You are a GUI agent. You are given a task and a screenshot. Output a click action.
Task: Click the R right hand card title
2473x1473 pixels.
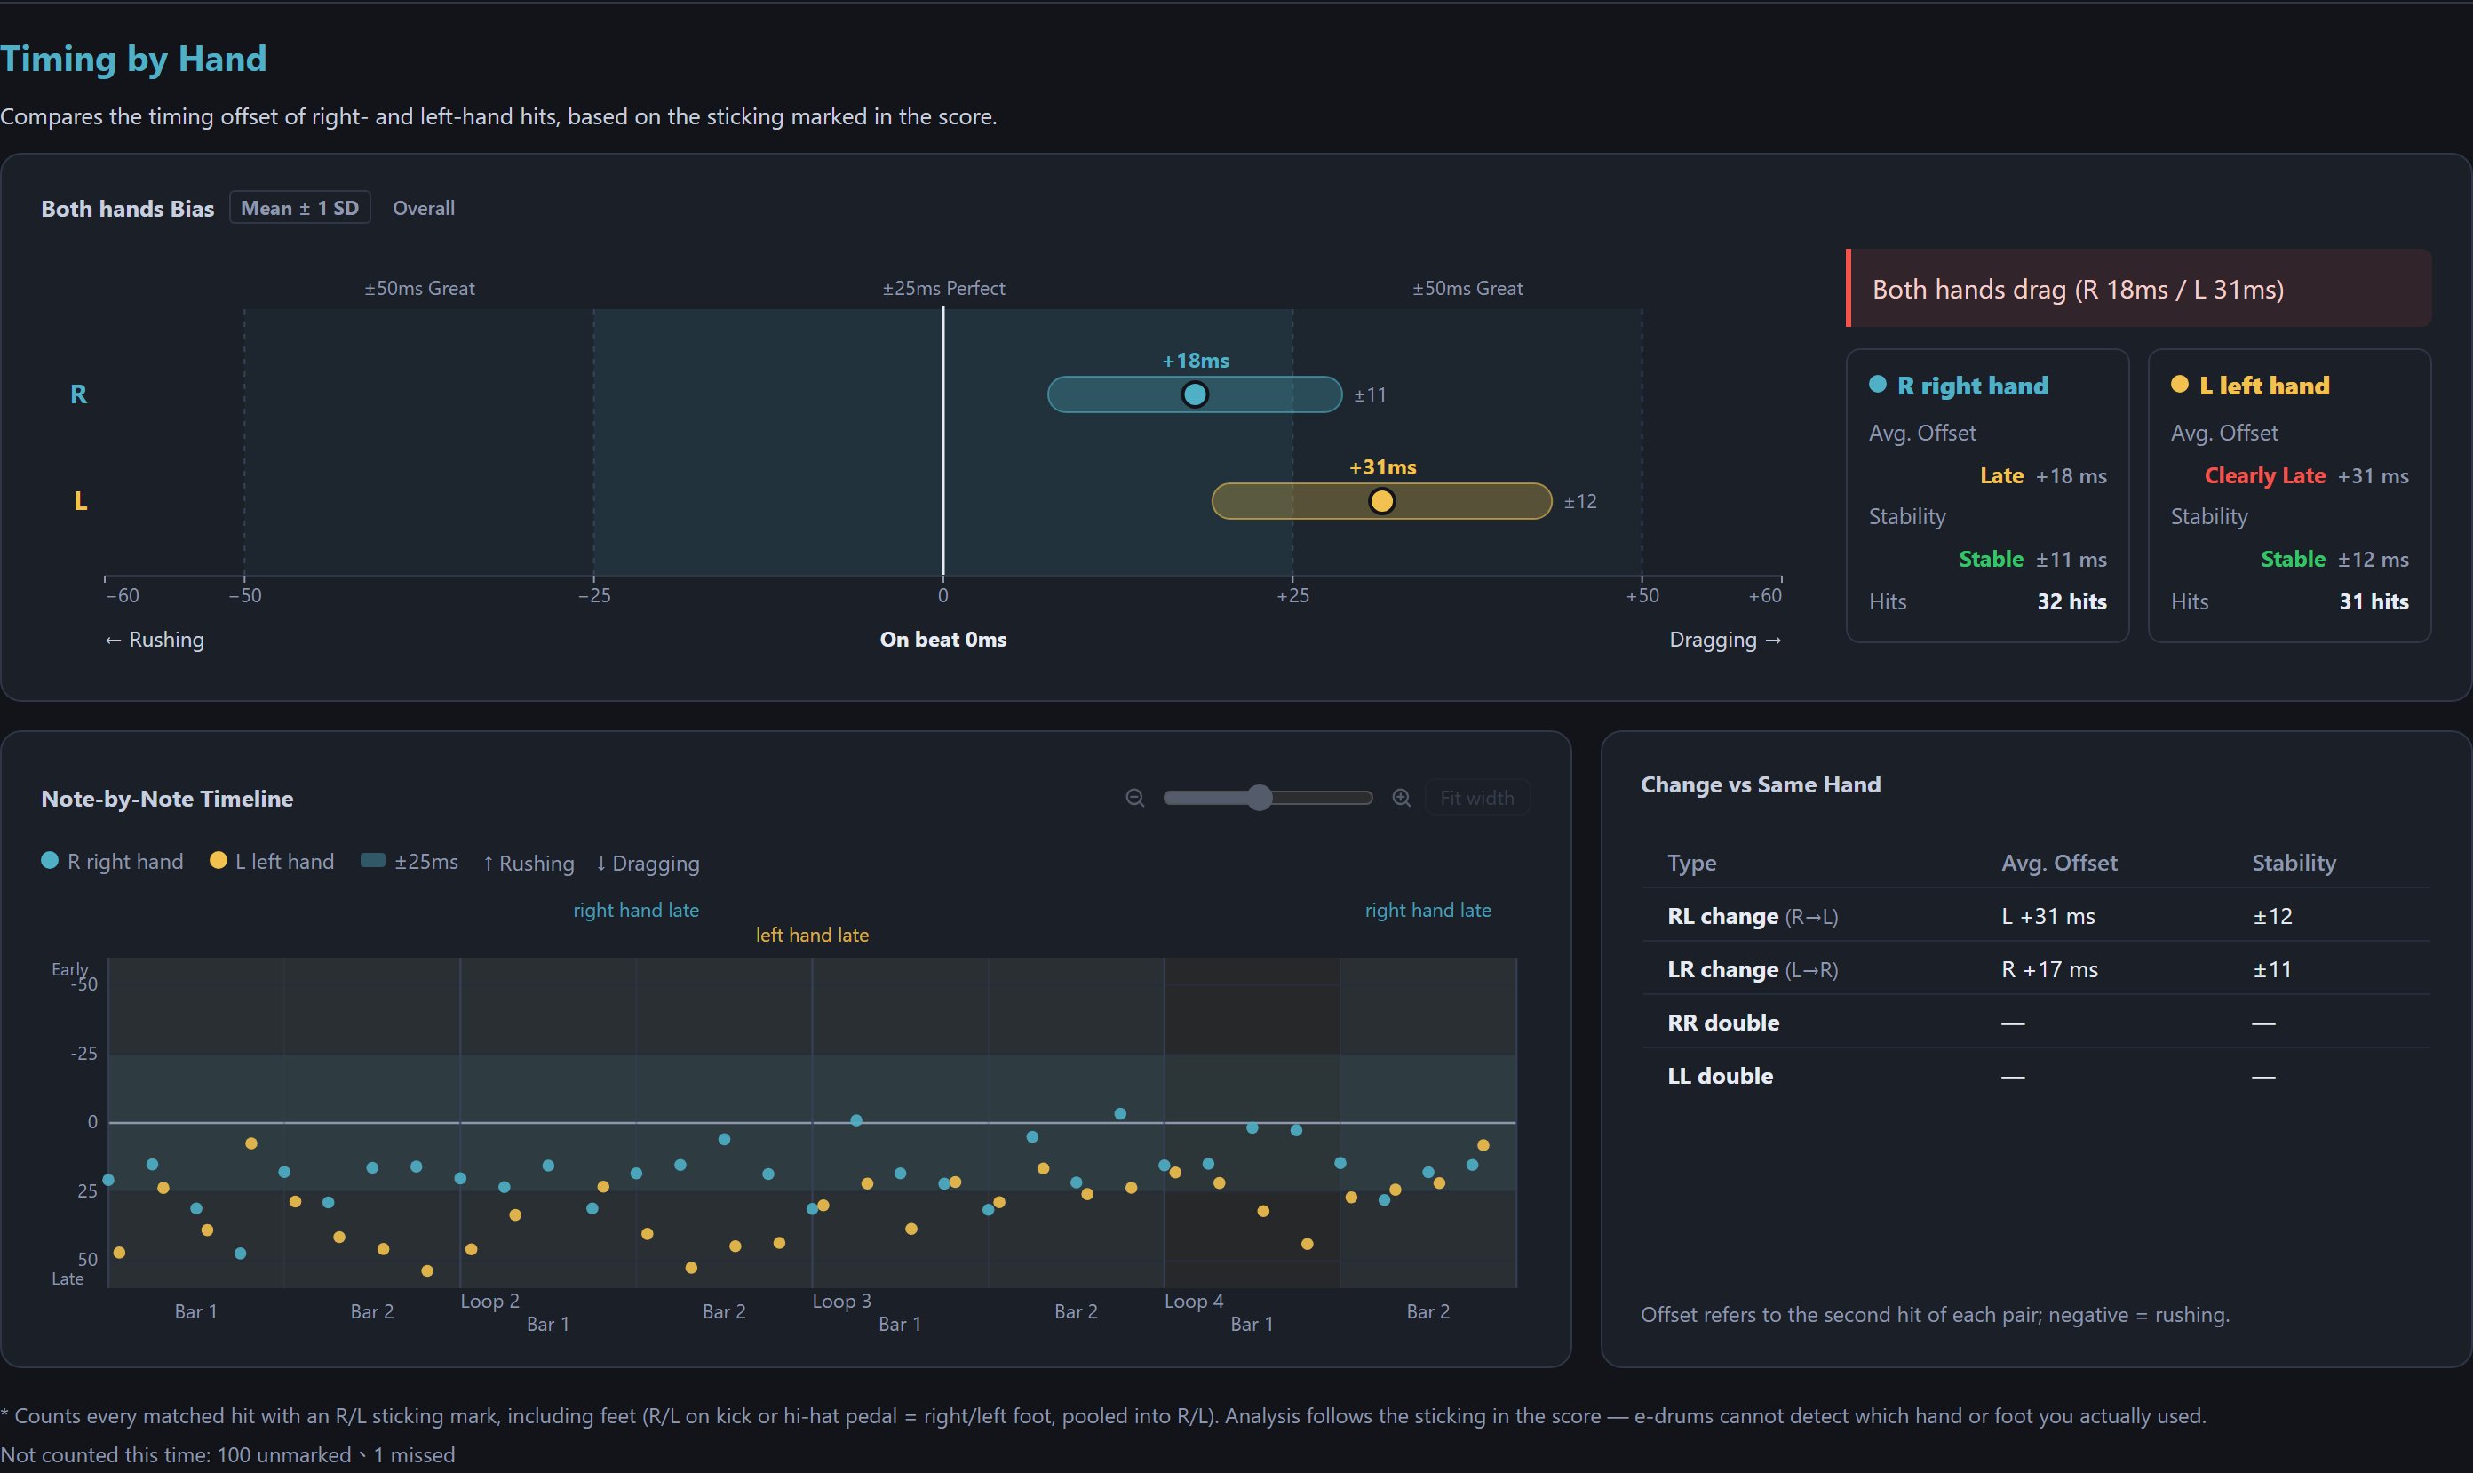[x=1972, y=385]
